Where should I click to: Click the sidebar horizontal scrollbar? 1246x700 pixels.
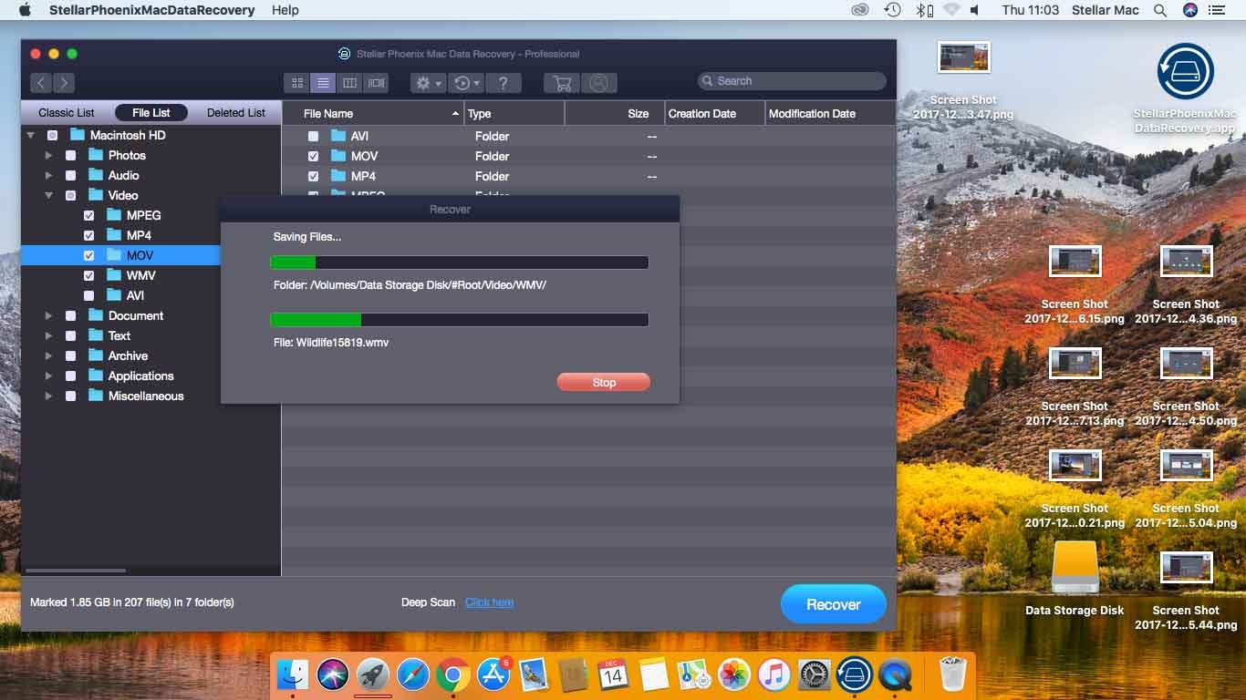[x=76, y=571]
